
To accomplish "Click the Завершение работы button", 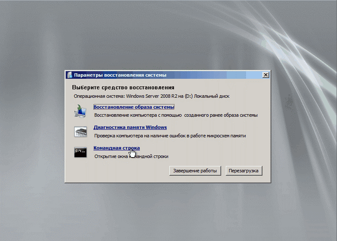I will [x=195, y=171].
